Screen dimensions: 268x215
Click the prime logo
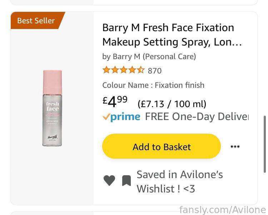click(125, 117)
